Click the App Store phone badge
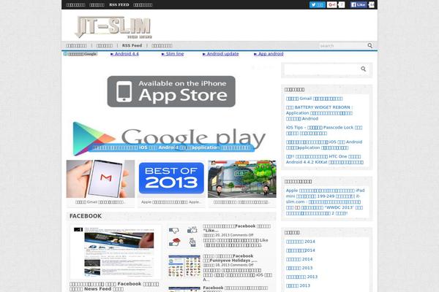The width and height of the screenshot is (439, 292). tap(171, 91)
